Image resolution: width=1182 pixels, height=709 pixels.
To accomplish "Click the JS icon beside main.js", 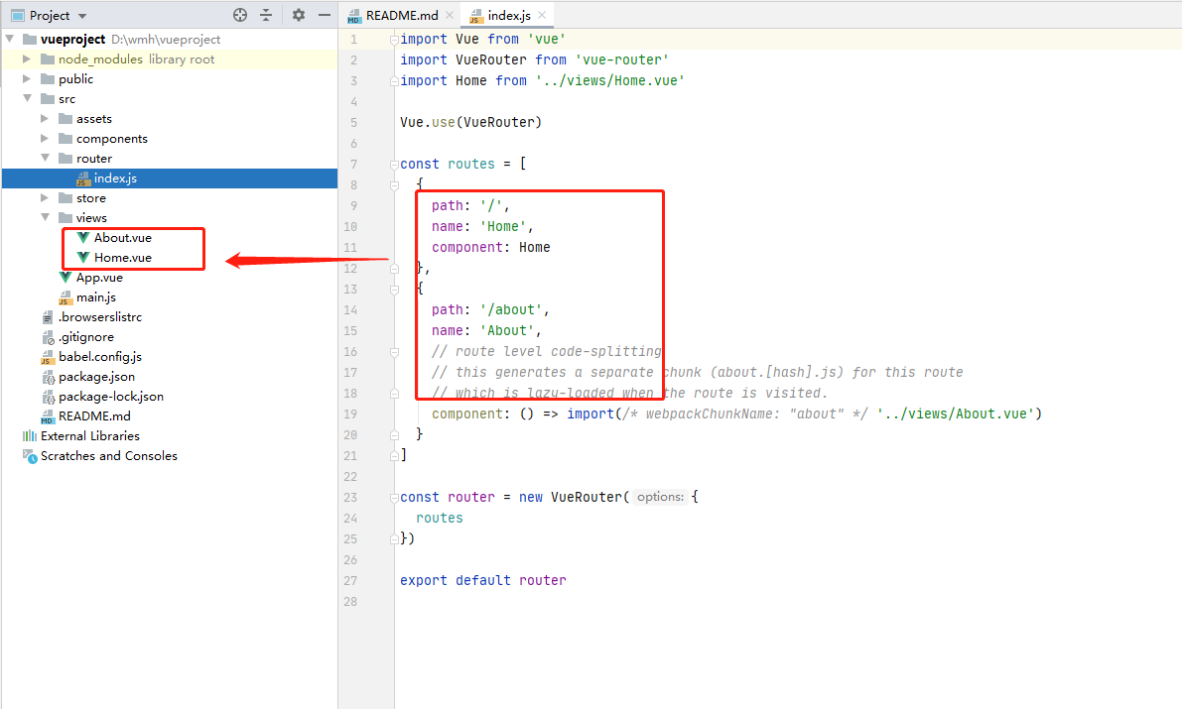I will (x=65, y=297).
